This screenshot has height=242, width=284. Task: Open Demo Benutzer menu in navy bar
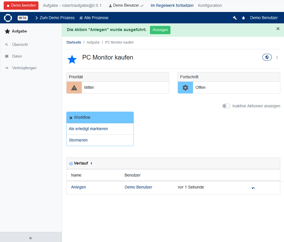(264, 18)
